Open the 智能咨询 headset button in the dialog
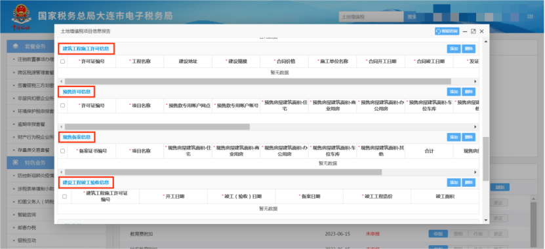This screenshot has height=249, width=545. tap(447, 31)
